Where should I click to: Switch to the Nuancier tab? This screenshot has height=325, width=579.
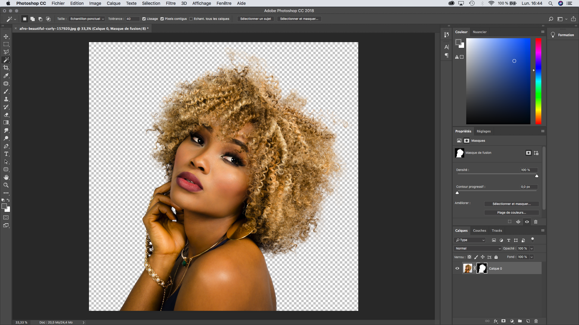click(479, 32)
